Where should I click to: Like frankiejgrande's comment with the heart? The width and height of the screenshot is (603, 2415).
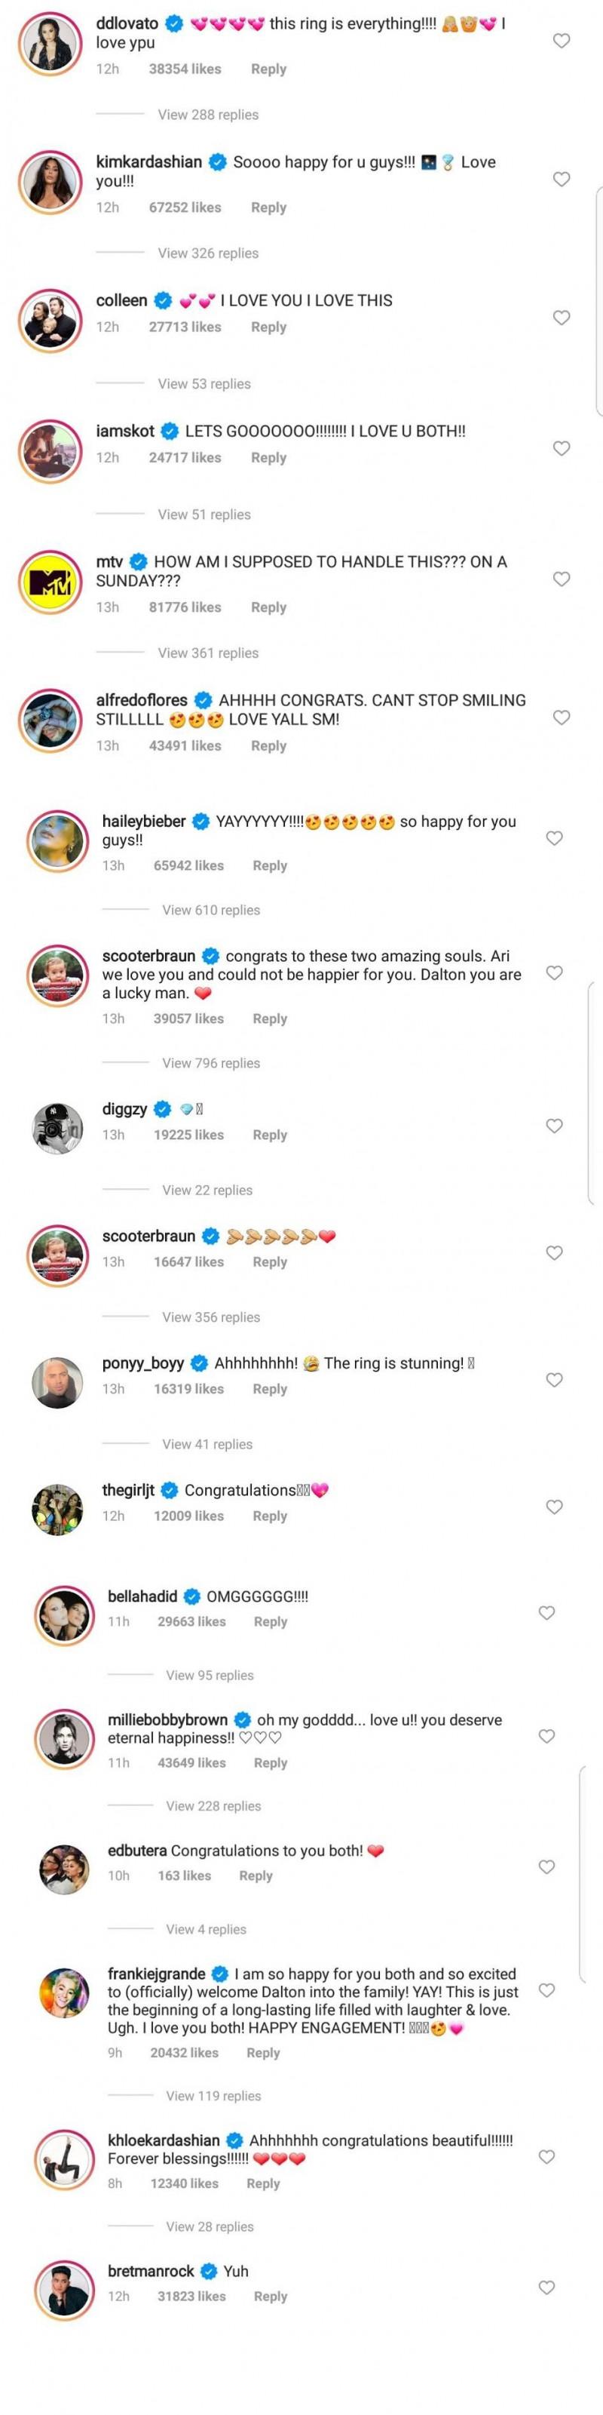pyautogui.click(x=546, y=1990)
